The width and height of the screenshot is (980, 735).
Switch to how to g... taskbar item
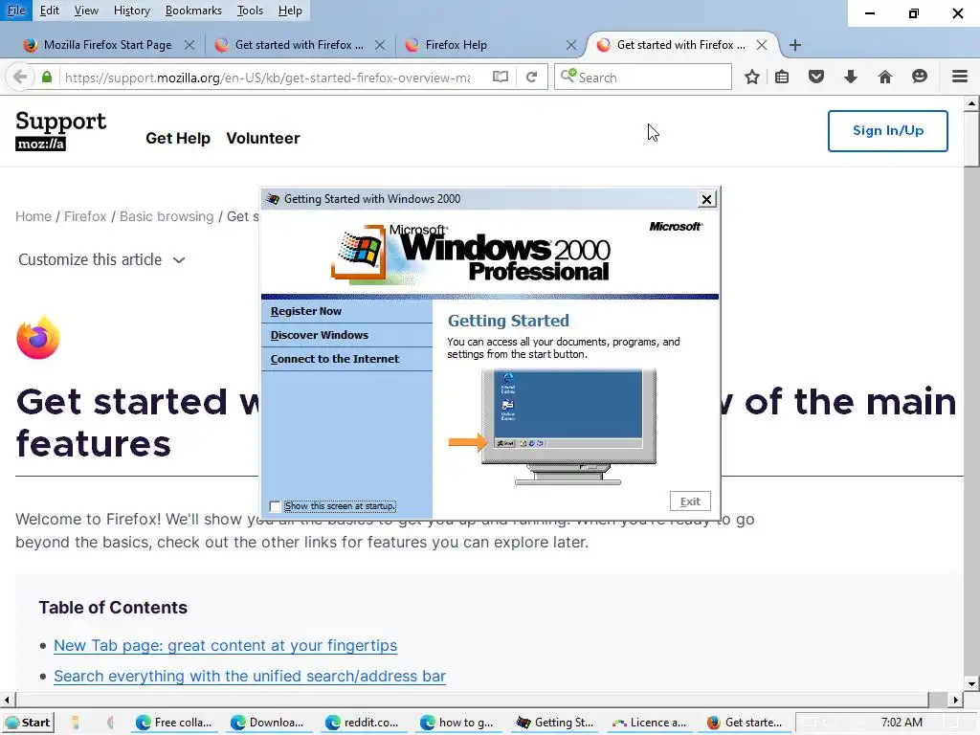click(x=460, y=723)
